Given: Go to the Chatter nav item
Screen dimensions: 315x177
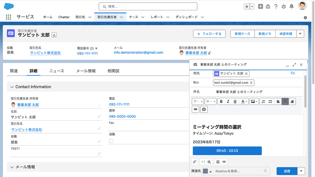Looking at the screenshot, I should click(64, 17).
